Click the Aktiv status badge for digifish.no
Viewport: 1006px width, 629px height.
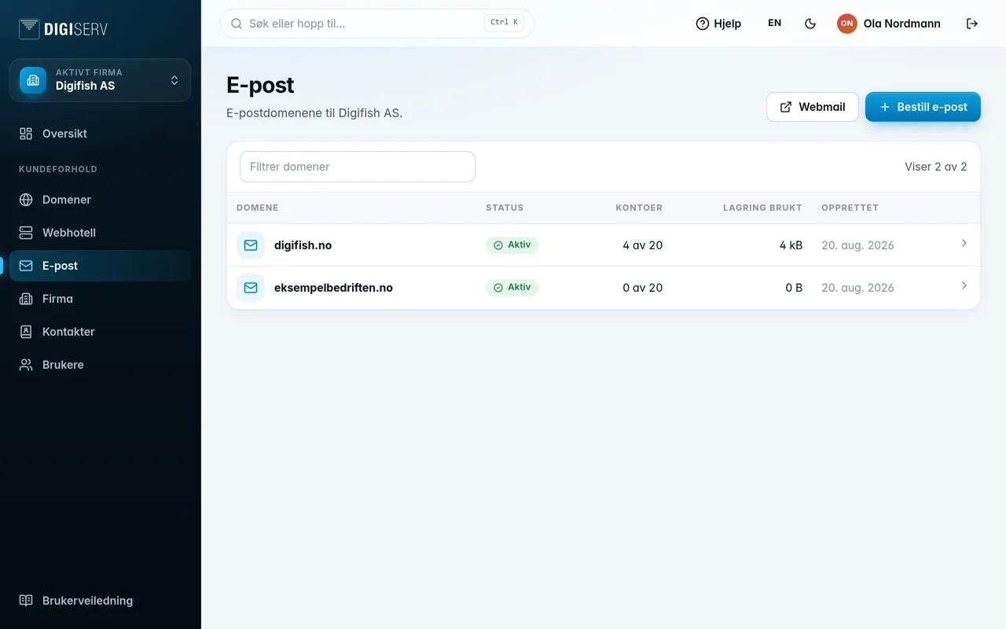[512, 245]
